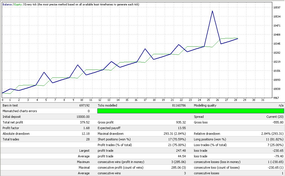
Task: Click the Mismatched charts errors label
Action: tap(20, 111)
